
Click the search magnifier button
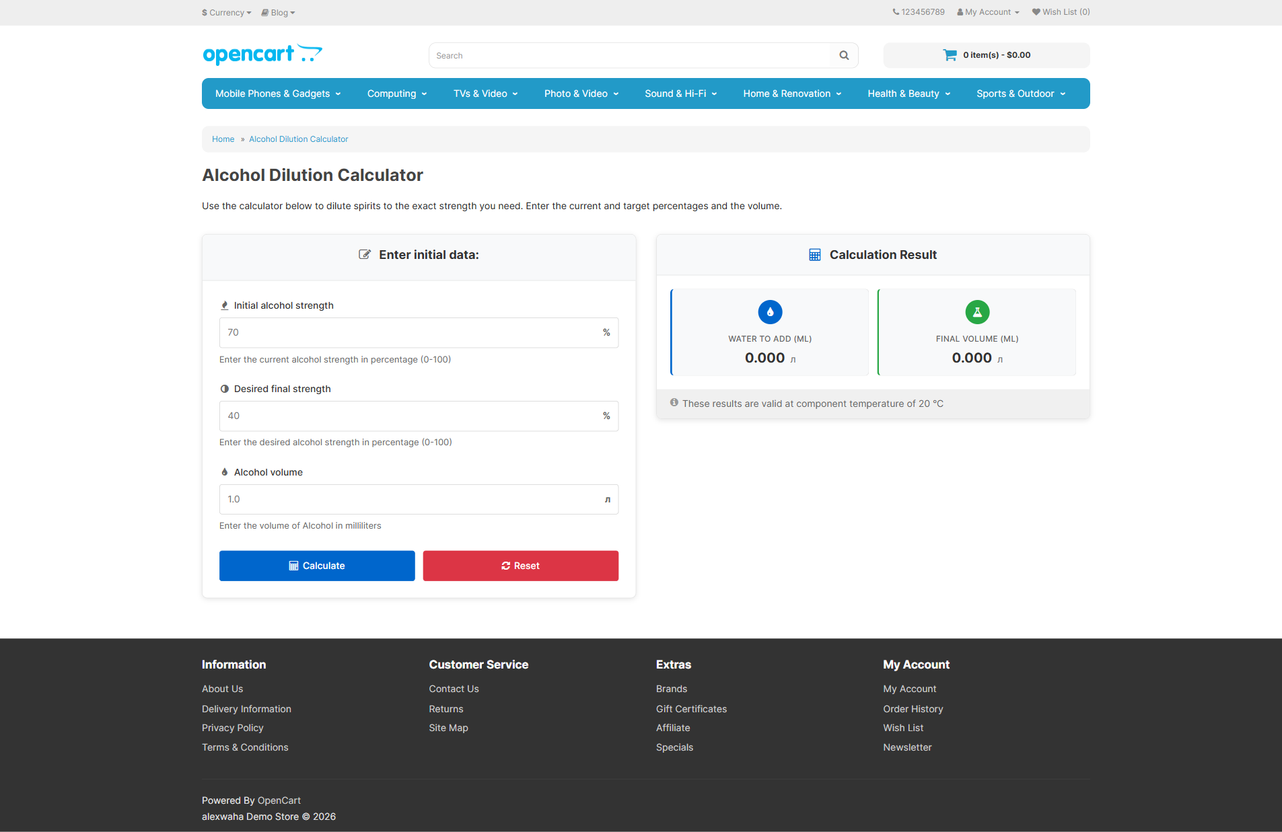tap(844, 55)
